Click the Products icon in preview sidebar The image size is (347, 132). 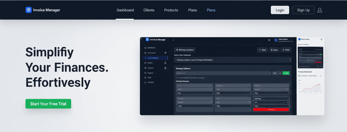click(x=145, y=68)
